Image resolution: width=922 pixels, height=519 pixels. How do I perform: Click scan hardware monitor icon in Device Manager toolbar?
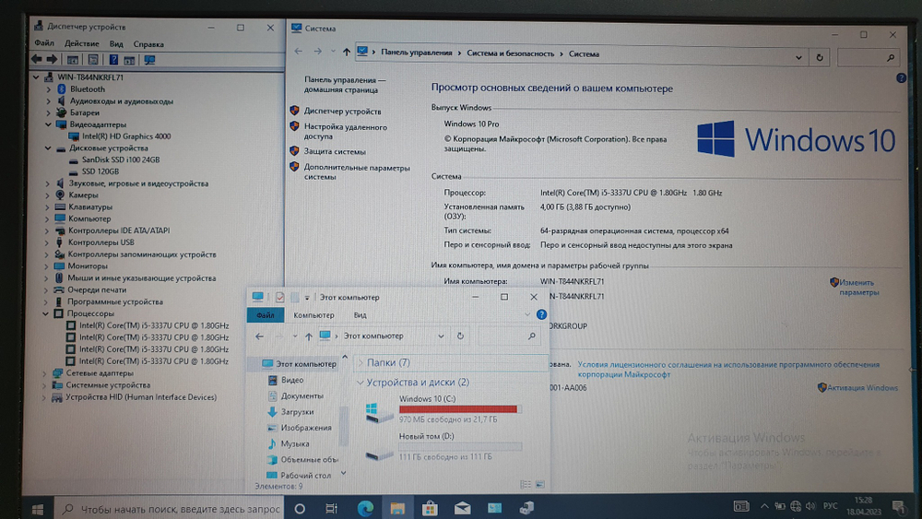(x=149, y=60)
